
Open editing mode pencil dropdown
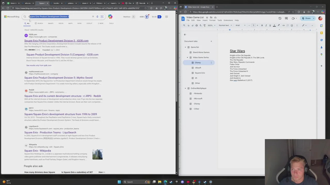(304, 25)
